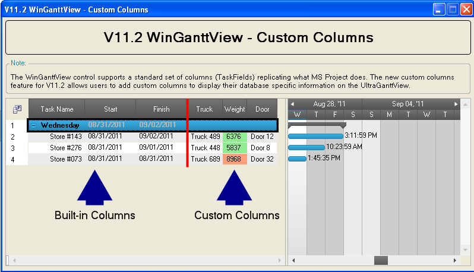The width and height of the screenshot is (474, 272).
Task: Click the Store #073 task bar in chart
Action: point(297,159)
